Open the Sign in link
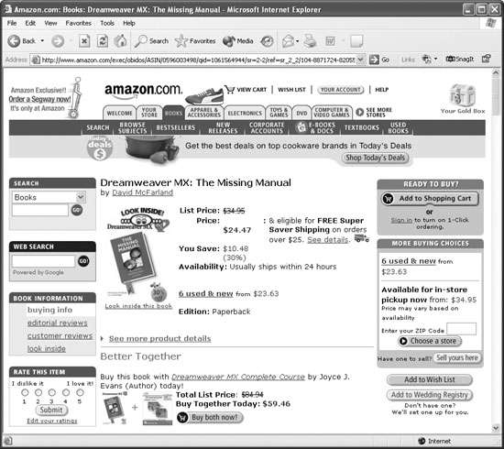 (x=401, y=220)
